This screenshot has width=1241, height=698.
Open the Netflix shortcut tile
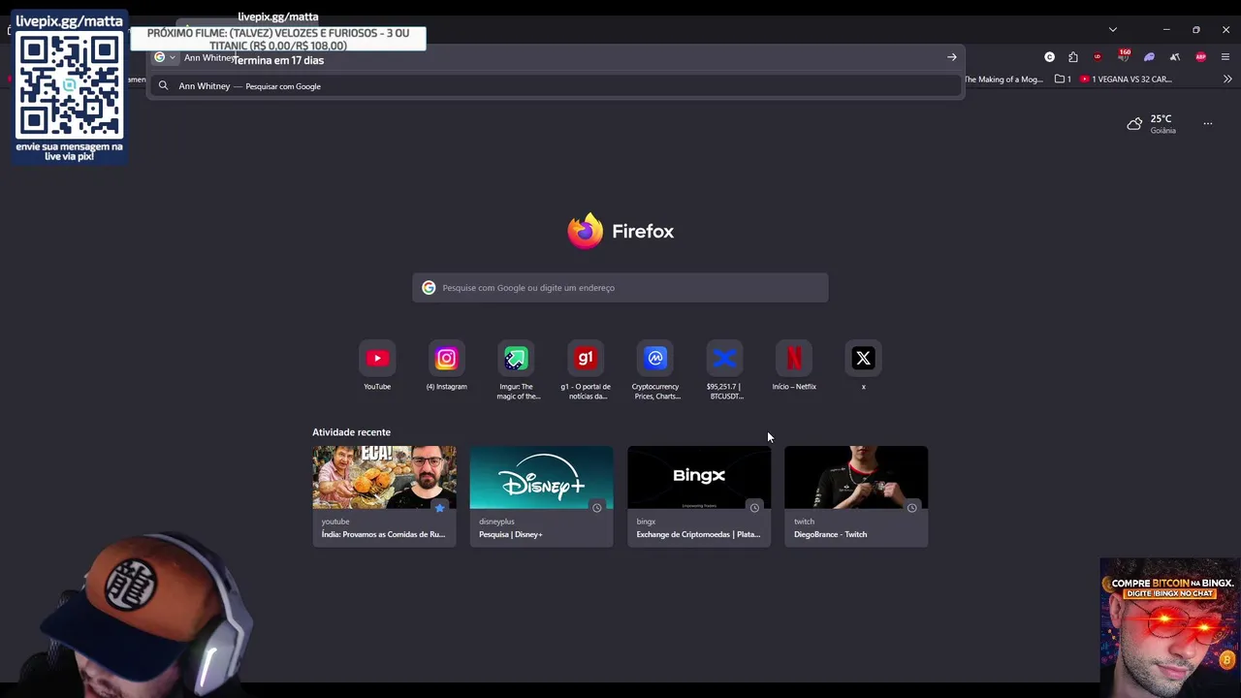[794, 359]
